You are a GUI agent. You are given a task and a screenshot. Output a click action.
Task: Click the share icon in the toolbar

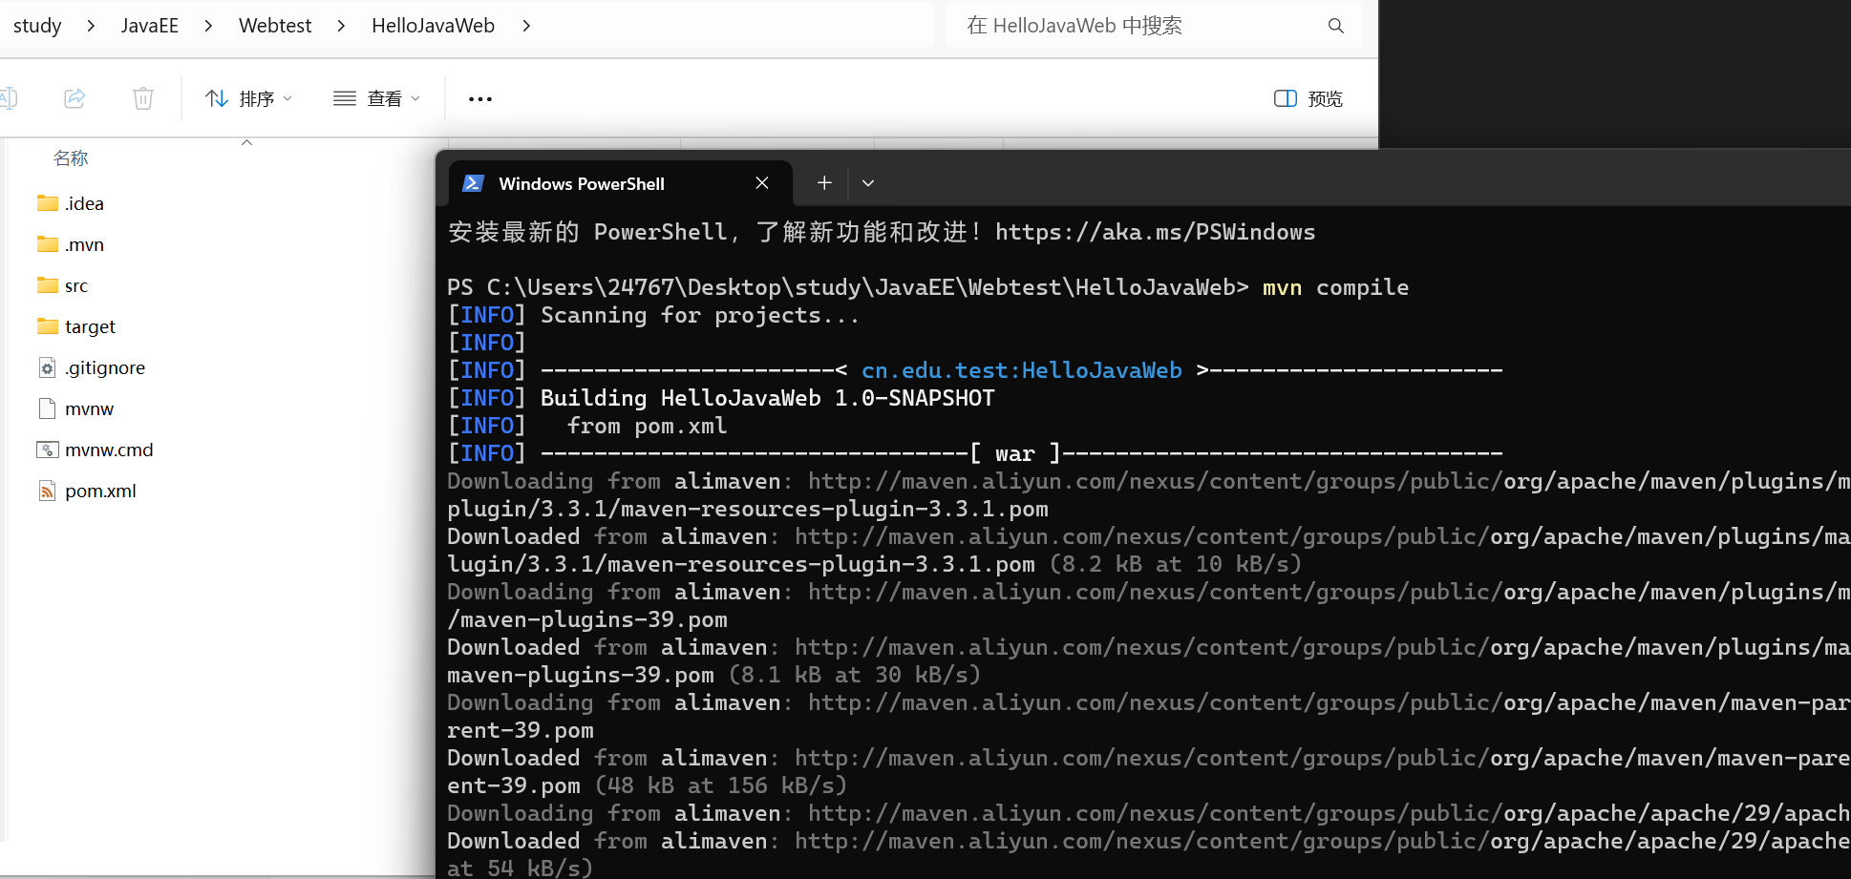tap(74, 98)
